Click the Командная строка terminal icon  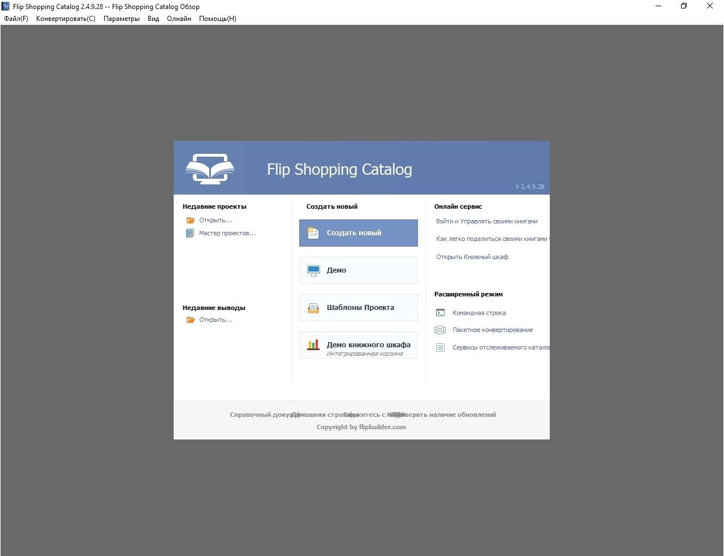440,313
